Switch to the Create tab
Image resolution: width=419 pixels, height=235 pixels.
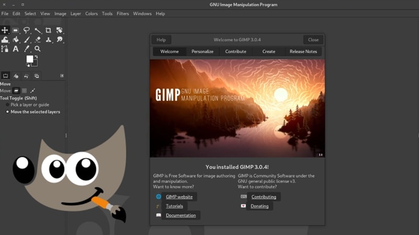[x=269, y=51]
